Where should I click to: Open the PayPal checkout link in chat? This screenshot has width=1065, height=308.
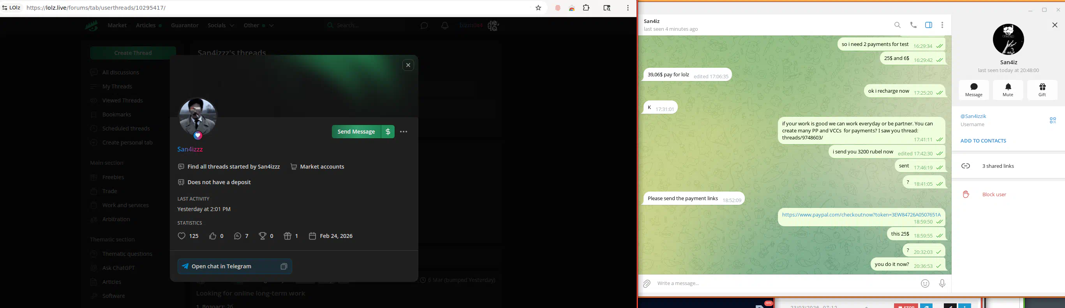tap(861, 215)
